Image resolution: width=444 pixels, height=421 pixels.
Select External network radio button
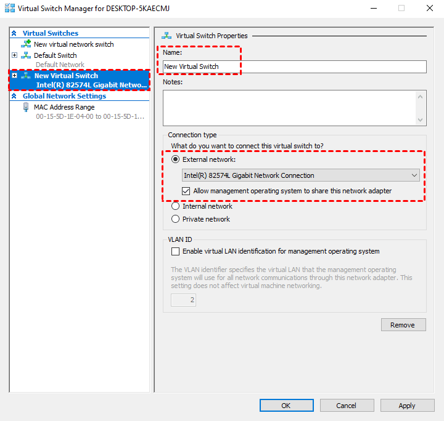[x=176, y=159]
